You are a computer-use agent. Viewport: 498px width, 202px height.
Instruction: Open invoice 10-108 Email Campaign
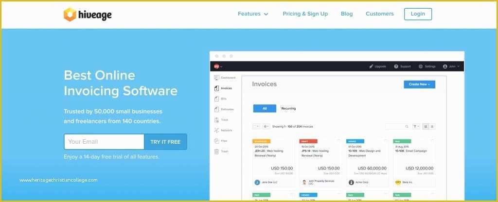411,151
